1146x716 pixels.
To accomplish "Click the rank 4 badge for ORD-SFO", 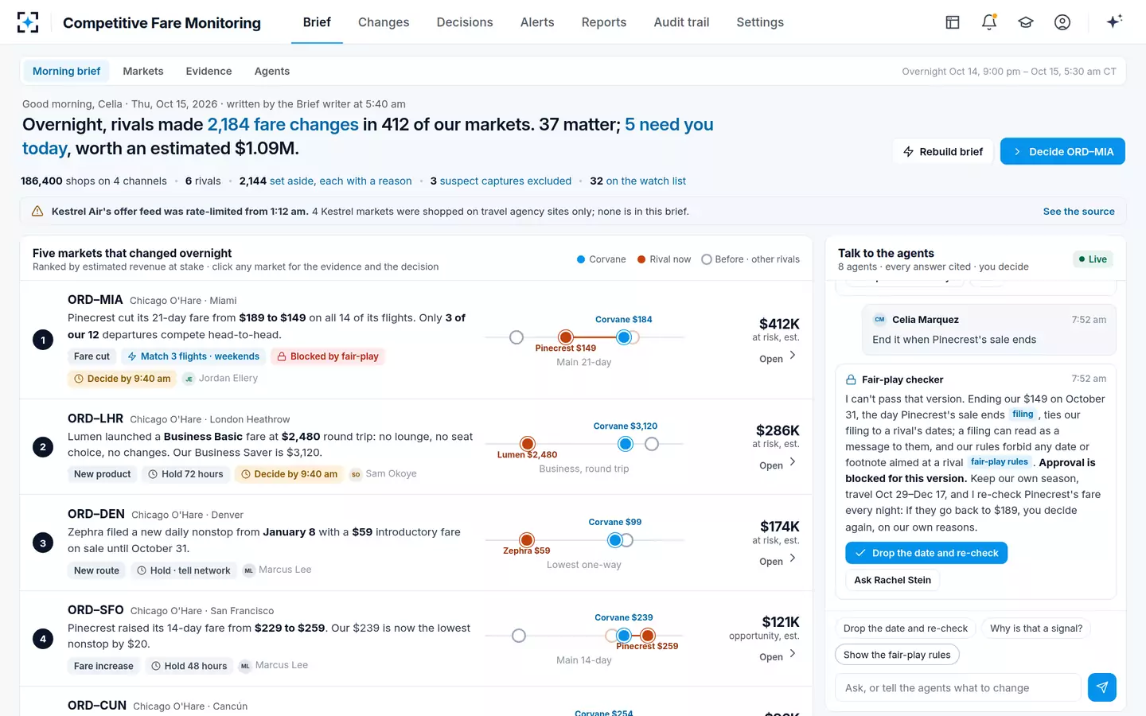I will point(43,638).
